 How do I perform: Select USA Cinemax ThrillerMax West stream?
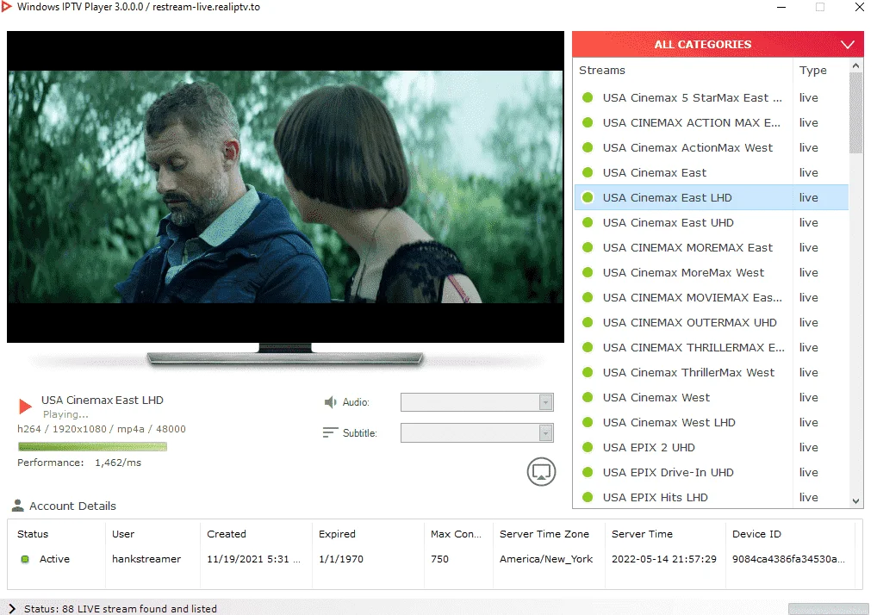[712, 372]
